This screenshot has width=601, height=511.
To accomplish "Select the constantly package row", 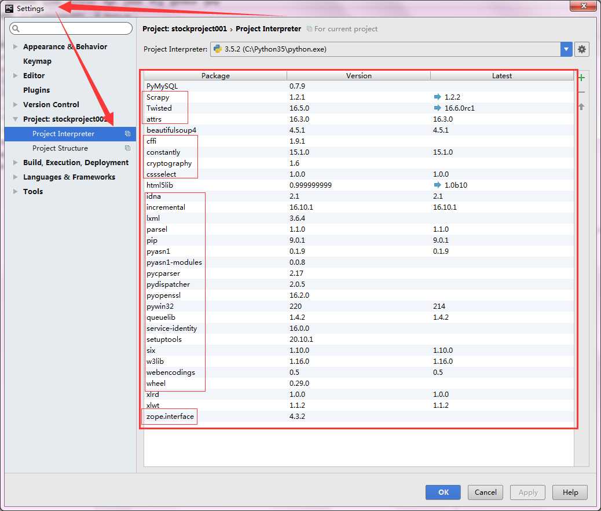I will (359, 152).
